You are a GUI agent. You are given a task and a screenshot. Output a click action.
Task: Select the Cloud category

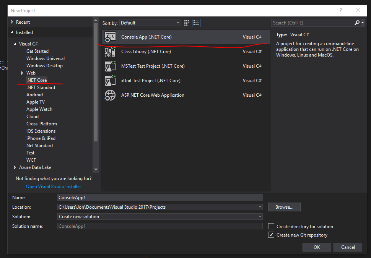(x=33, y=117)
